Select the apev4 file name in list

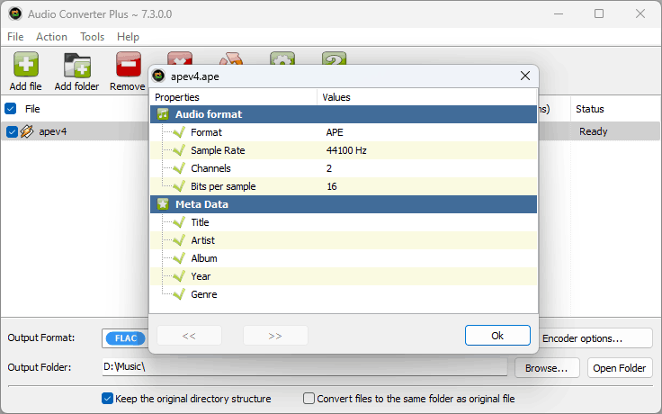coord(53,131)
